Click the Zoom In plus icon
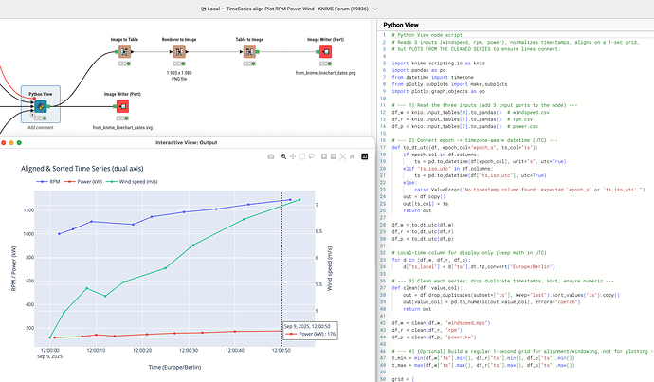Viewport: 654px width, 382px height. coord(323,155)
